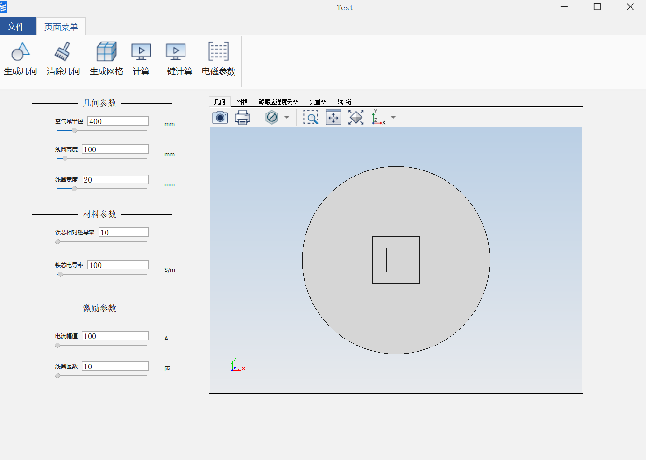The height and width of the screenshot is (460, 646).
Task: Click the 线圈宽度 input field showing 20
Action: click(115, 179)
